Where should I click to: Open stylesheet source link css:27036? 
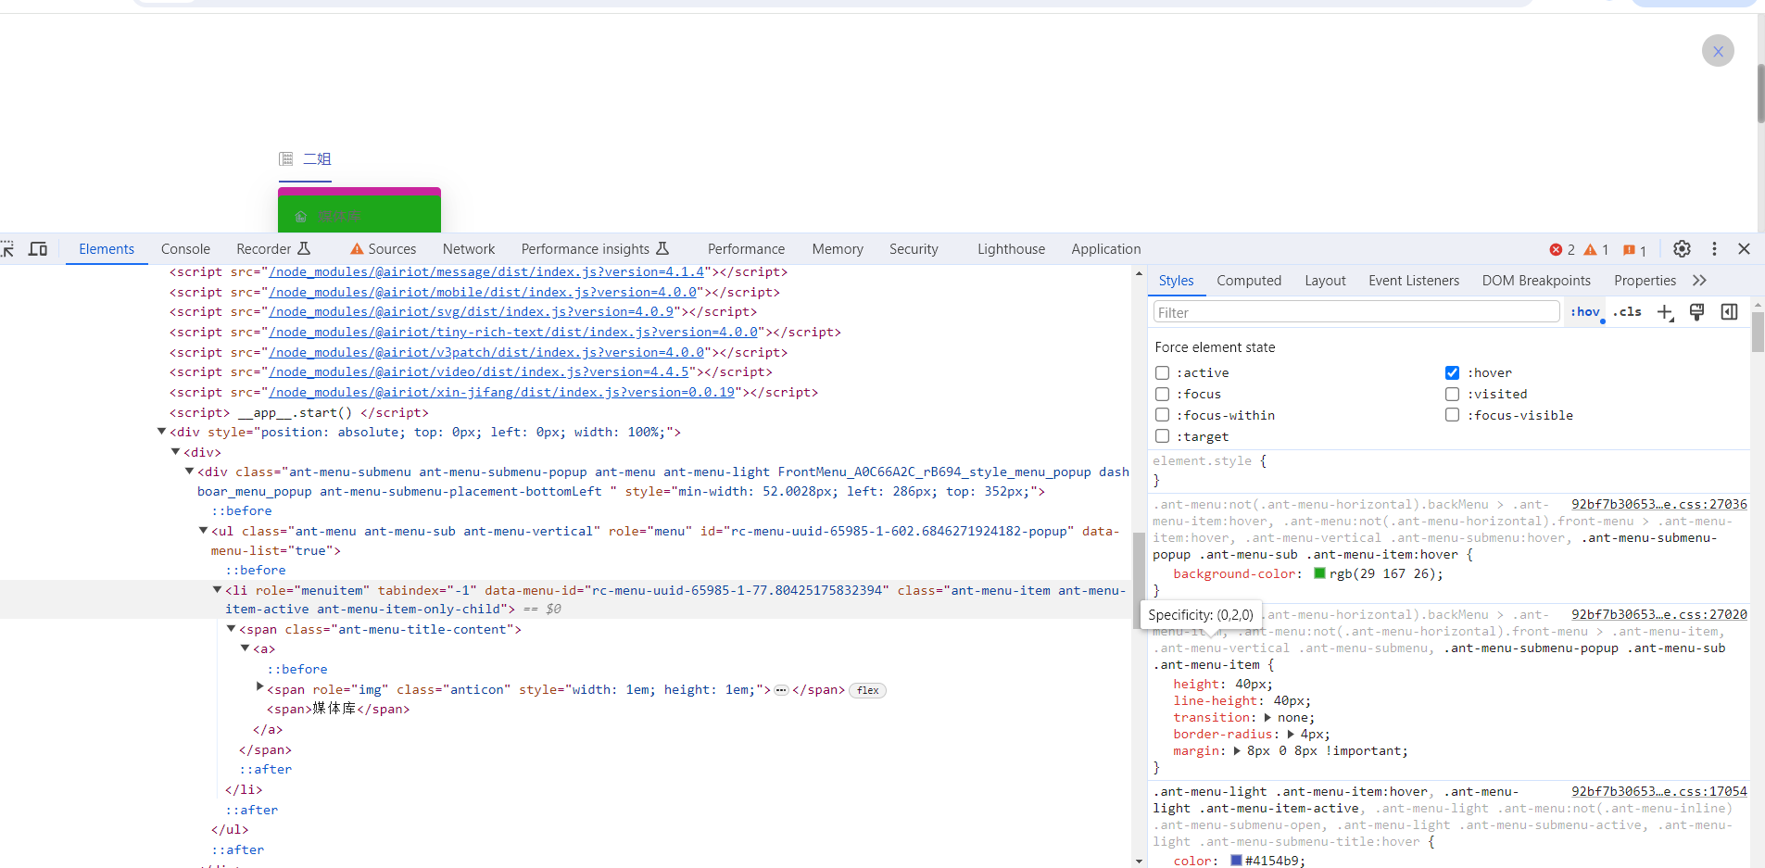tap(1659, 505)
